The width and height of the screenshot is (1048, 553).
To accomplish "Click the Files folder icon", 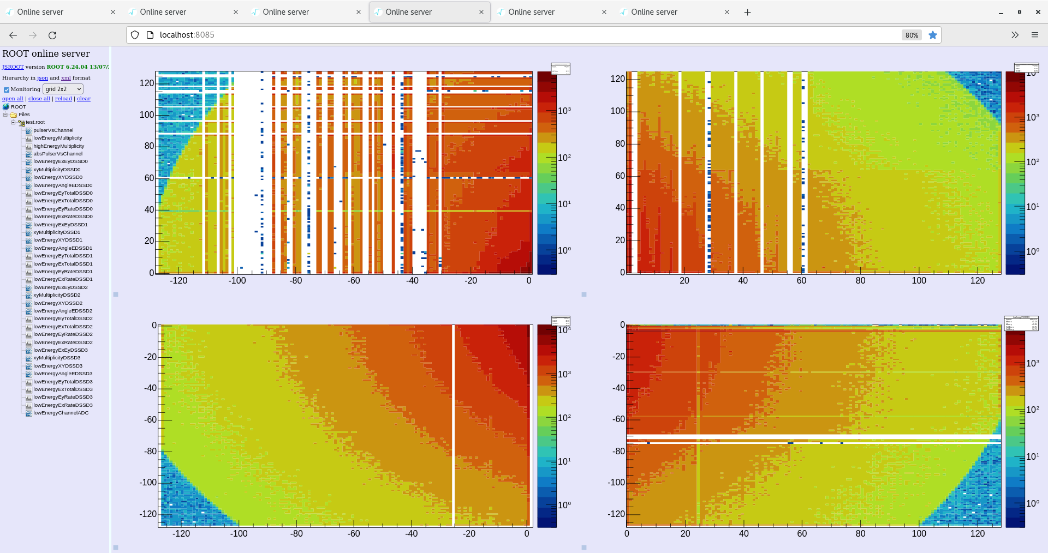I will [14, 115].
